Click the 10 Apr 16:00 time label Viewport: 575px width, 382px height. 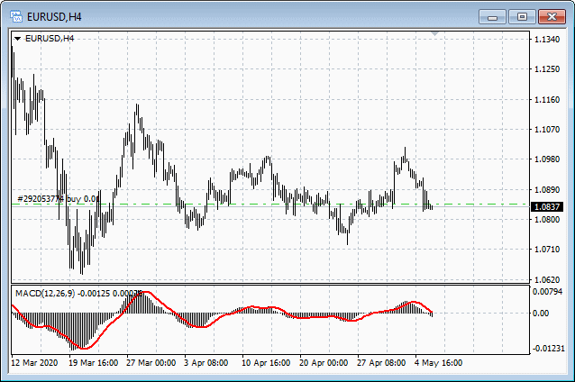tap(266, 363)
